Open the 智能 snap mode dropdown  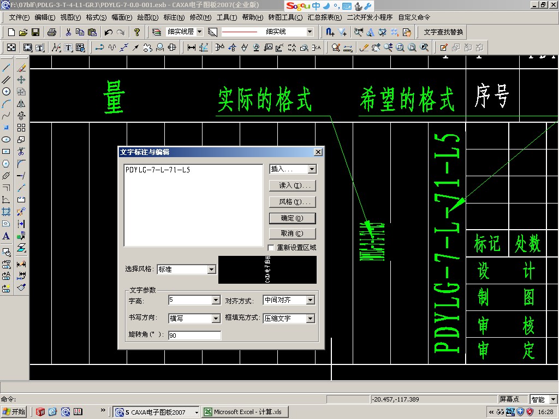[554, 399]
